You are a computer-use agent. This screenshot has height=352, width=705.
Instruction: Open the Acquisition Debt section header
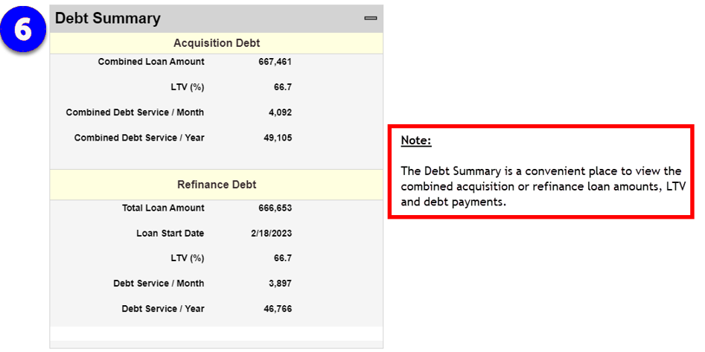tap(217, 43)
